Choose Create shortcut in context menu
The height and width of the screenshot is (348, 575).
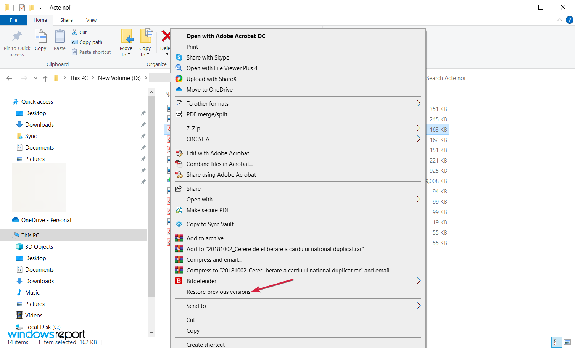tap(206, 345)
